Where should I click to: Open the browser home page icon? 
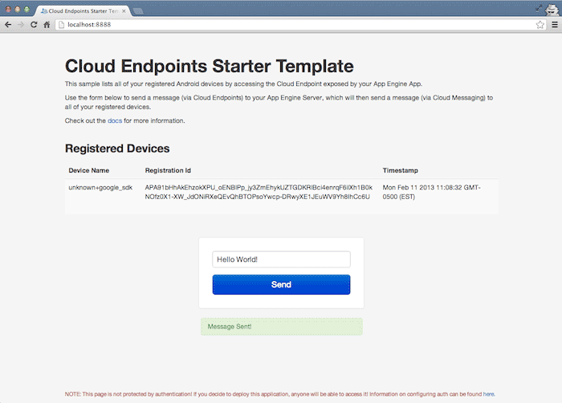47,25
